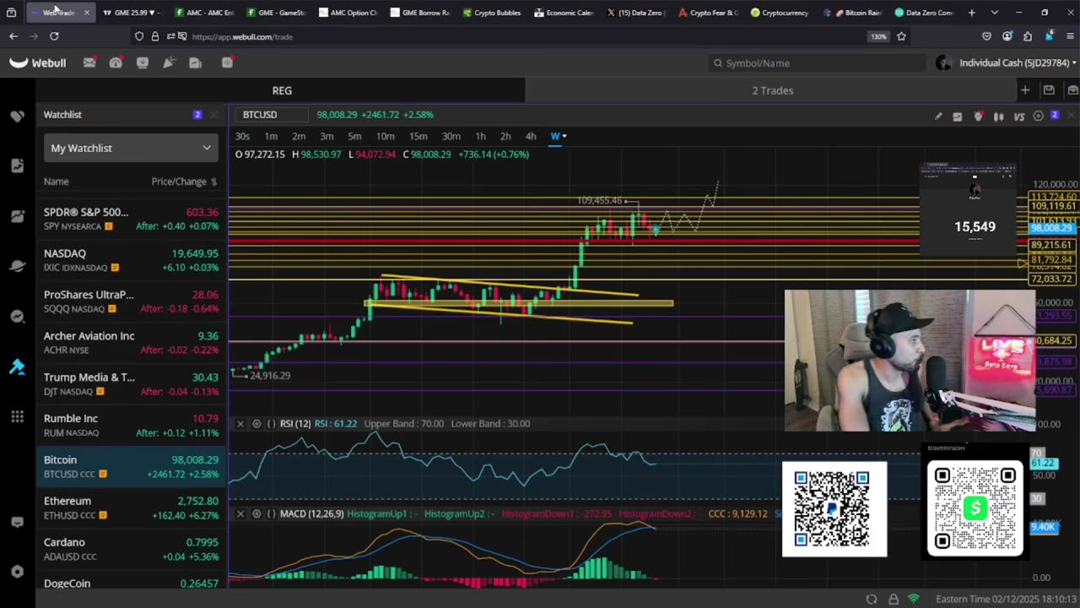Image resolution: width=1080 pixels, height=608 pixels.
Task: Click the Wi-Fi connection icon in status bar
Action: pyautogui.click(x=914, y=599)
